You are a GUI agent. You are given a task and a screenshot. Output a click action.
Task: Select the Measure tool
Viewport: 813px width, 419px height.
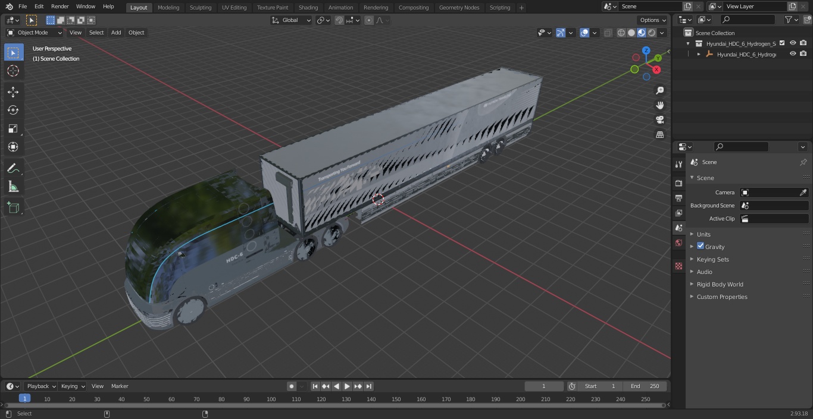click(13, 187)
